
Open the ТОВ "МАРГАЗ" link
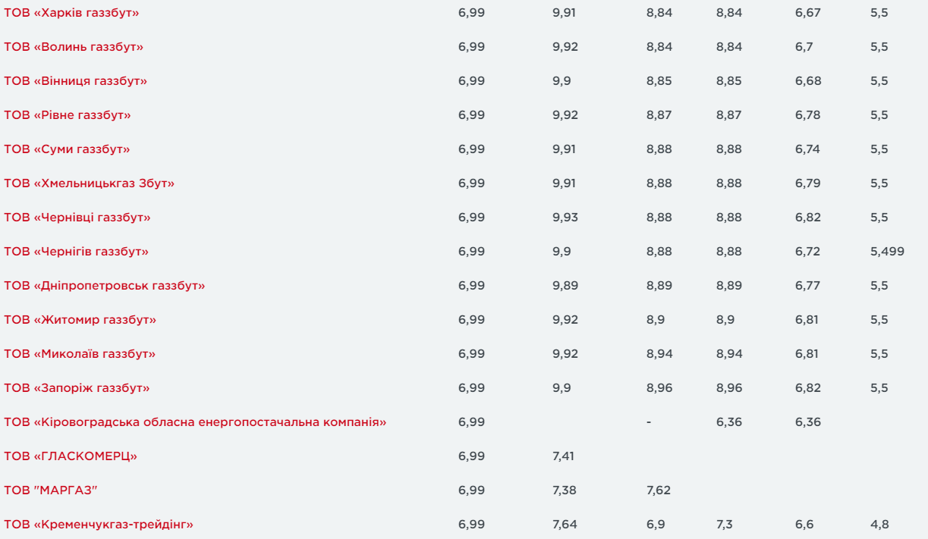coord(51,490)
